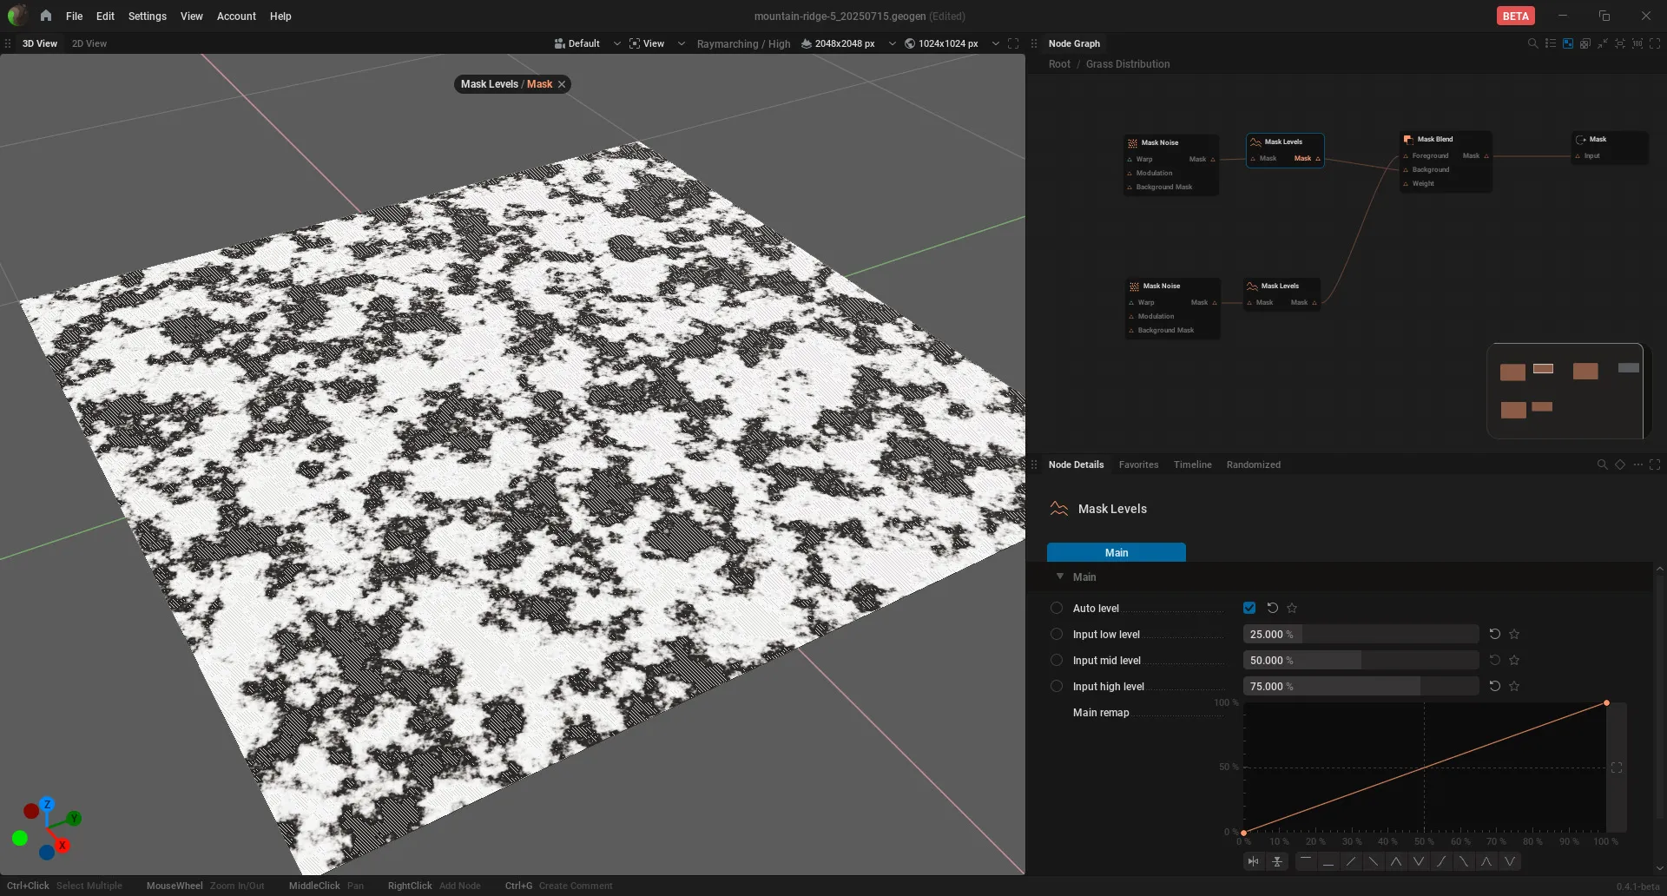The height and width of the screenshot is (896, 1667).
Task: Reset the Input mid level value
Action: [1495, 660]
